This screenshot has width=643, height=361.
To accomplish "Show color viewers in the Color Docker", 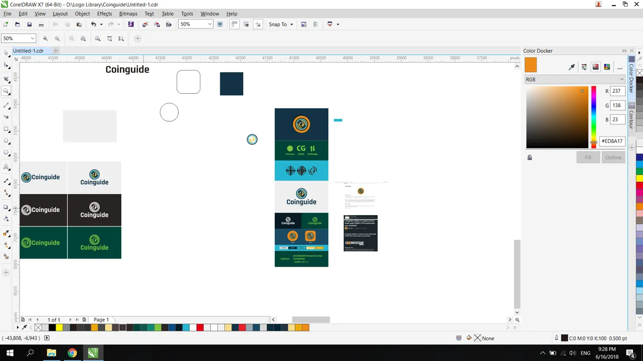I will pyautogui.click(x=596, y=67).
